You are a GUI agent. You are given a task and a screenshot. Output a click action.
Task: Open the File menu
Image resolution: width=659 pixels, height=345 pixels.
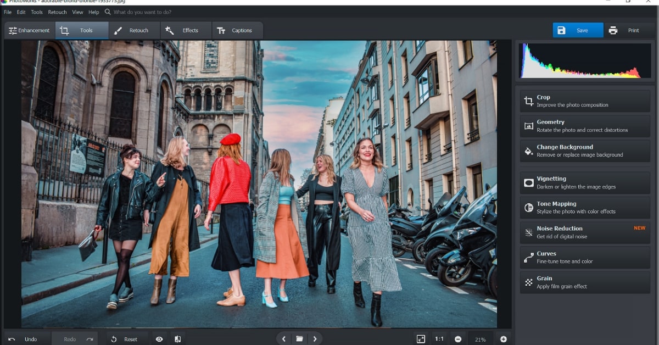click(x=8, y=12)
